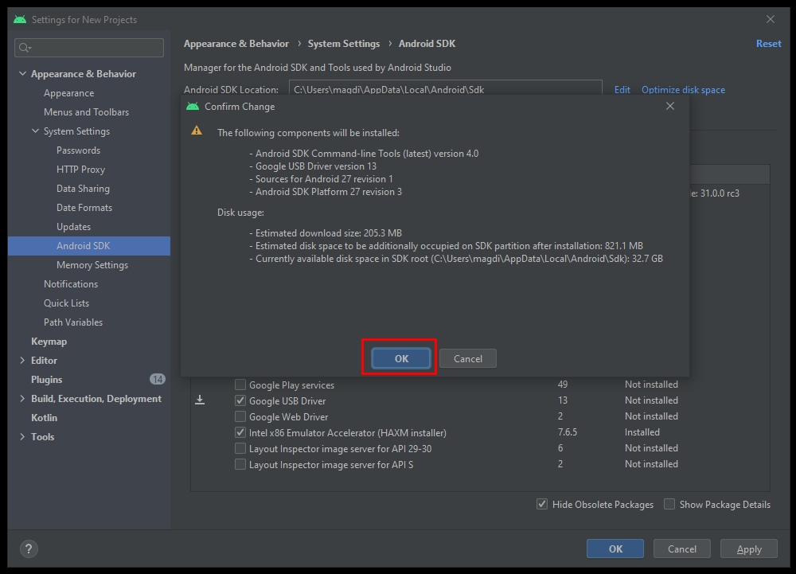
Task: Click Google Play services version 49
Action: click(563, 385)
